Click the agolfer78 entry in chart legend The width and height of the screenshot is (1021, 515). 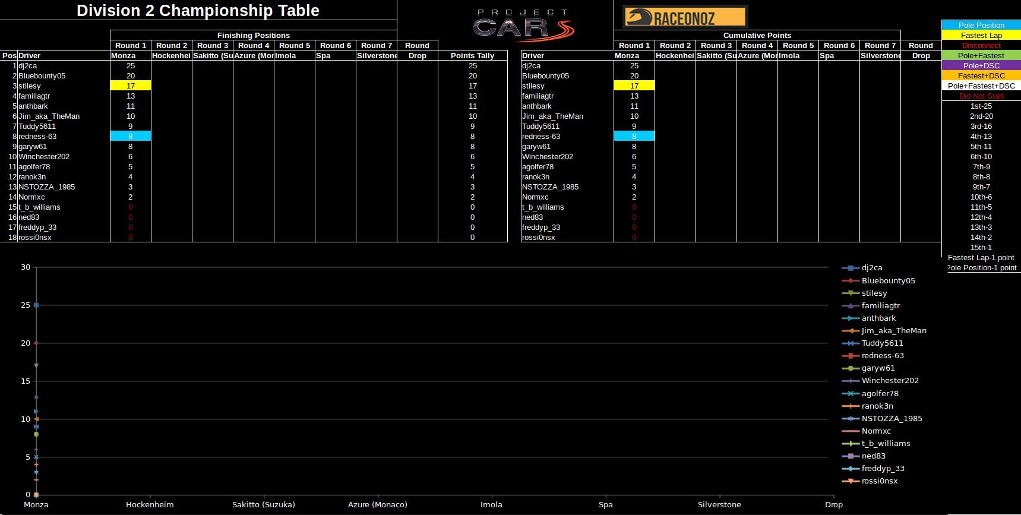pos(870,393)
